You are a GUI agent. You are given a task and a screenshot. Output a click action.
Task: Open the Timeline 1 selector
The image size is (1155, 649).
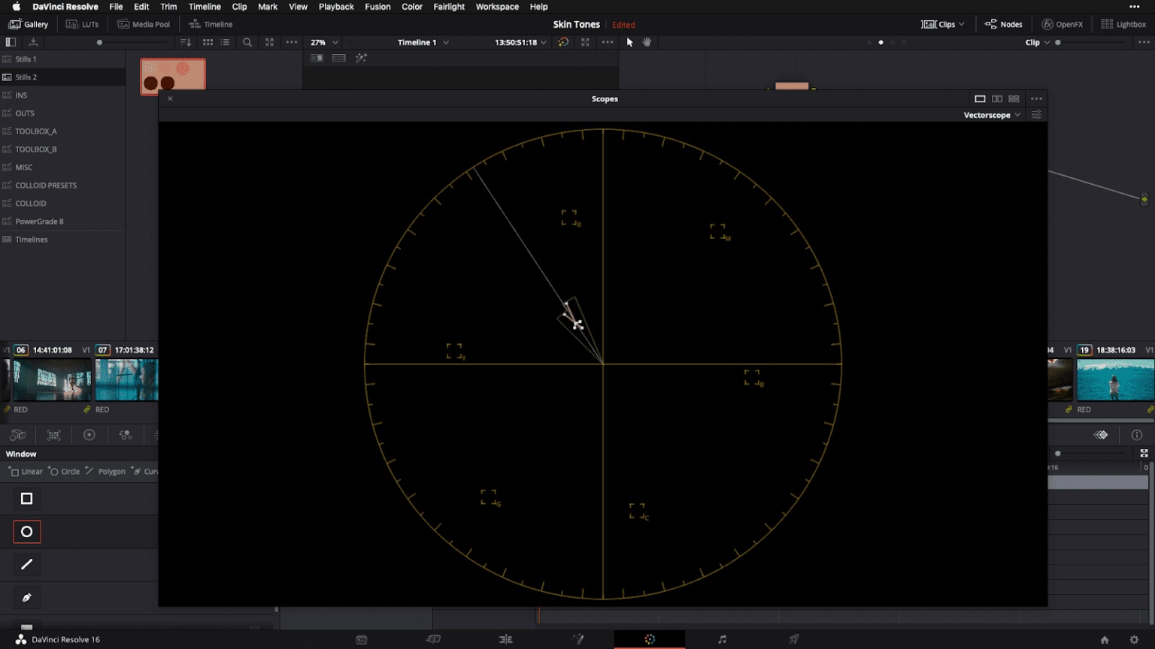(x=422, y=42)
